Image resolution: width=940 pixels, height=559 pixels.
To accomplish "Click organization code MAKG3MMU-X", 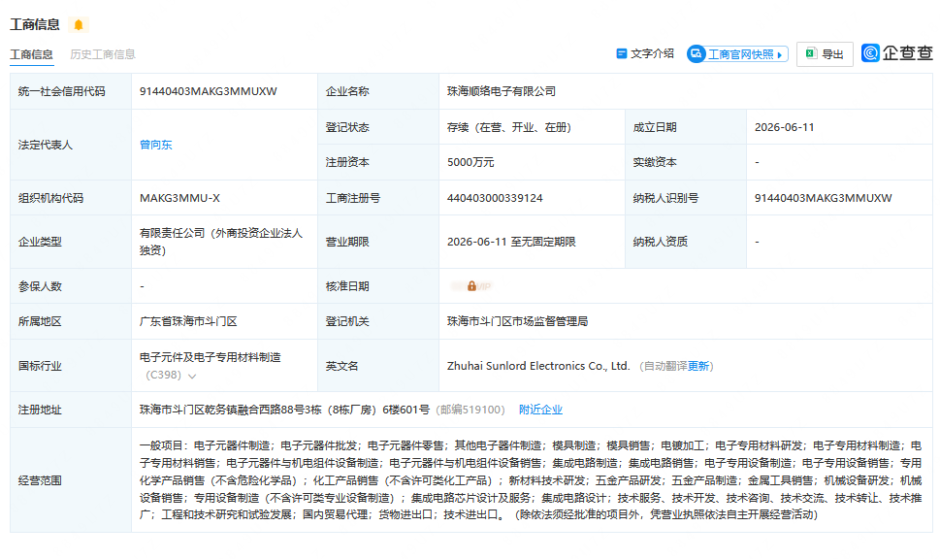I will (179, 198).
